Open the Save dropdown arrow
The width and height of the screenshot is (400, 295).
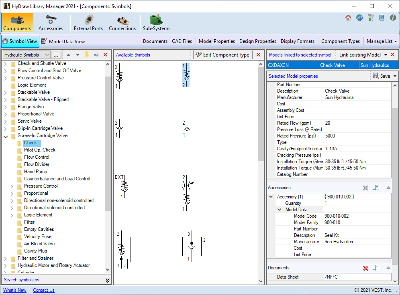395,76
